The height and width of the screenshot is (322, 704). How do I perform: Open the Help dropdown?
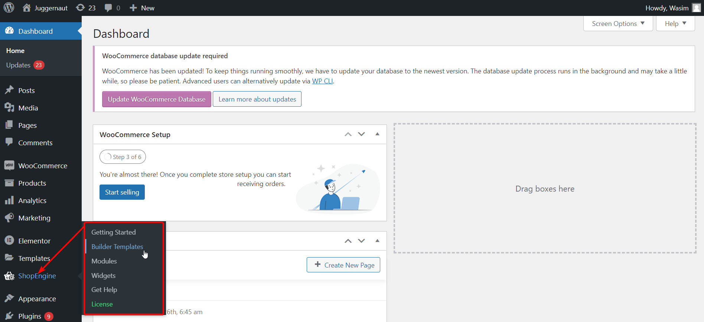[675, 23]
